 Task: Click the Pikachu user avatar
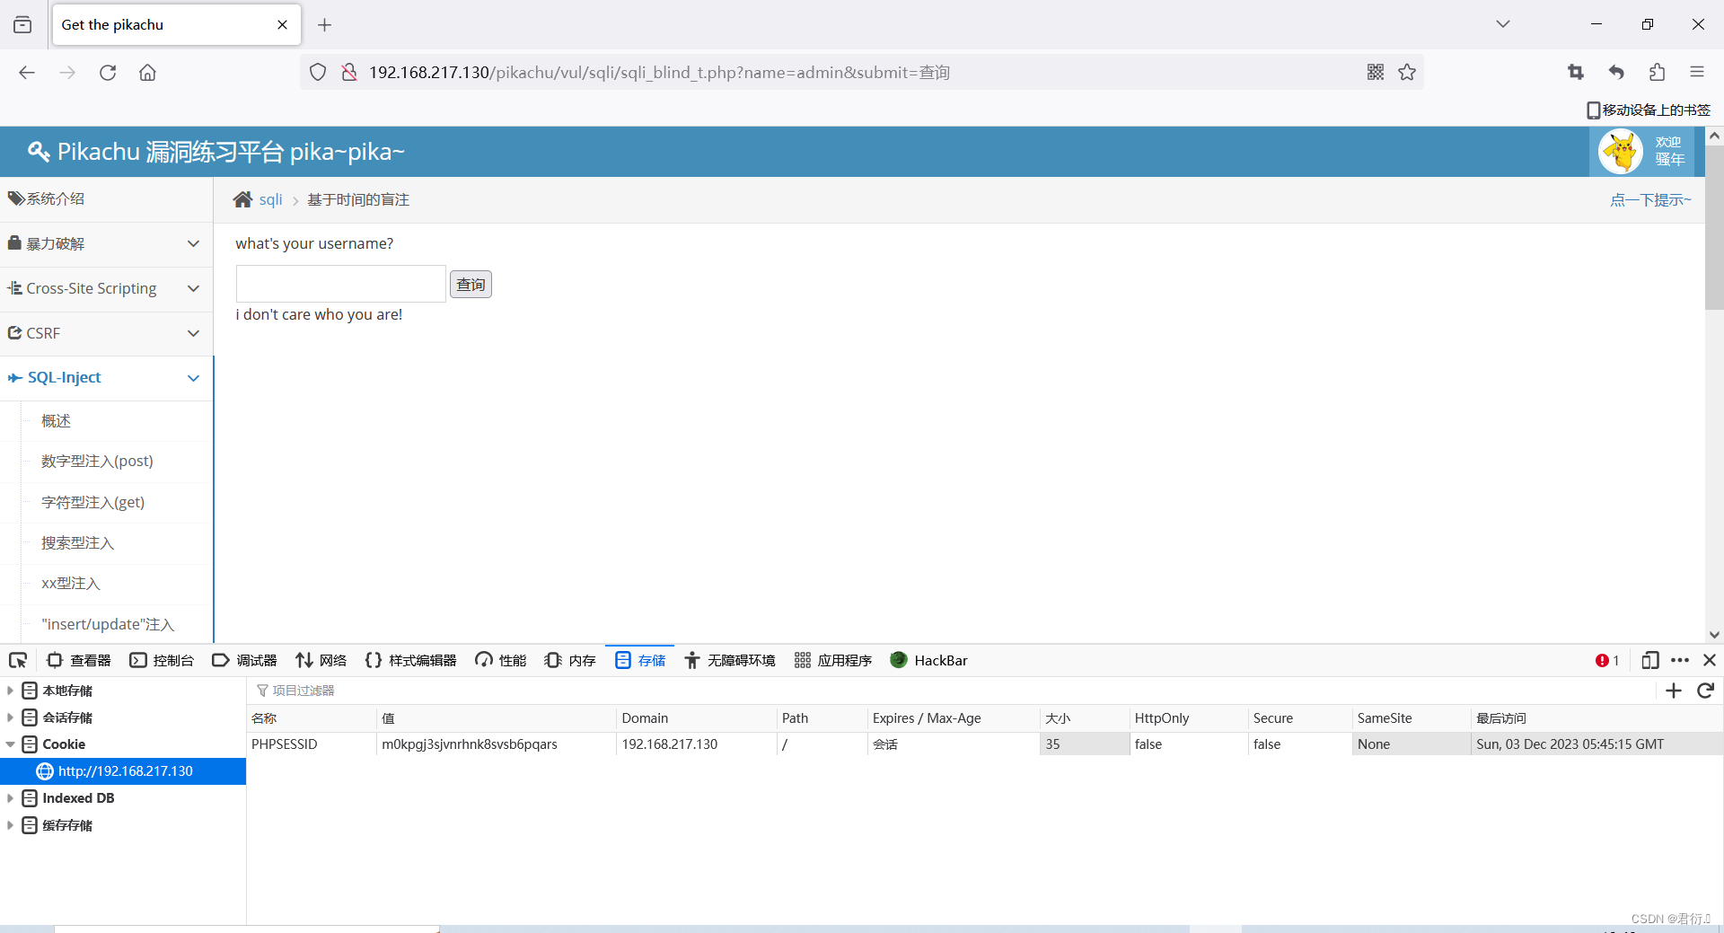[x=1621, y=151]
